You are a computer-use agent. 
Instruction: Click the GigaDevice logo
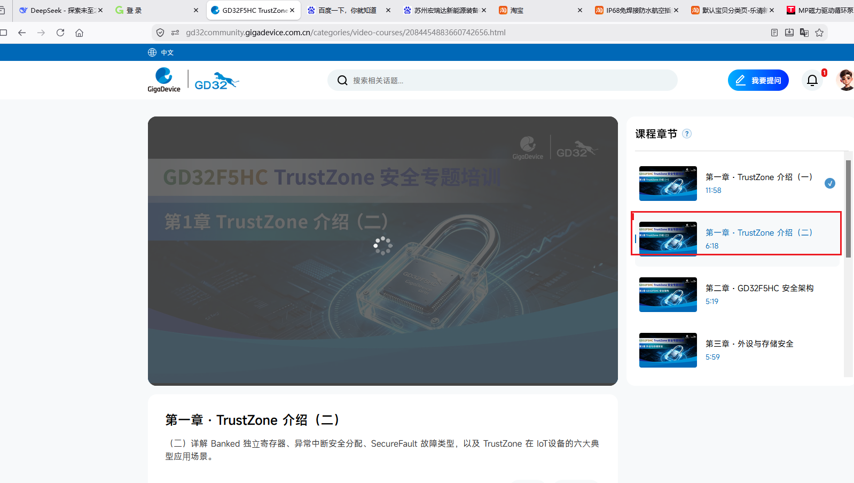point(164,80)
